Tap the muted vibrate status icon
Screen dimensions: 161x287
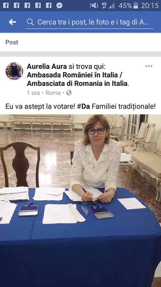(94, 6)
